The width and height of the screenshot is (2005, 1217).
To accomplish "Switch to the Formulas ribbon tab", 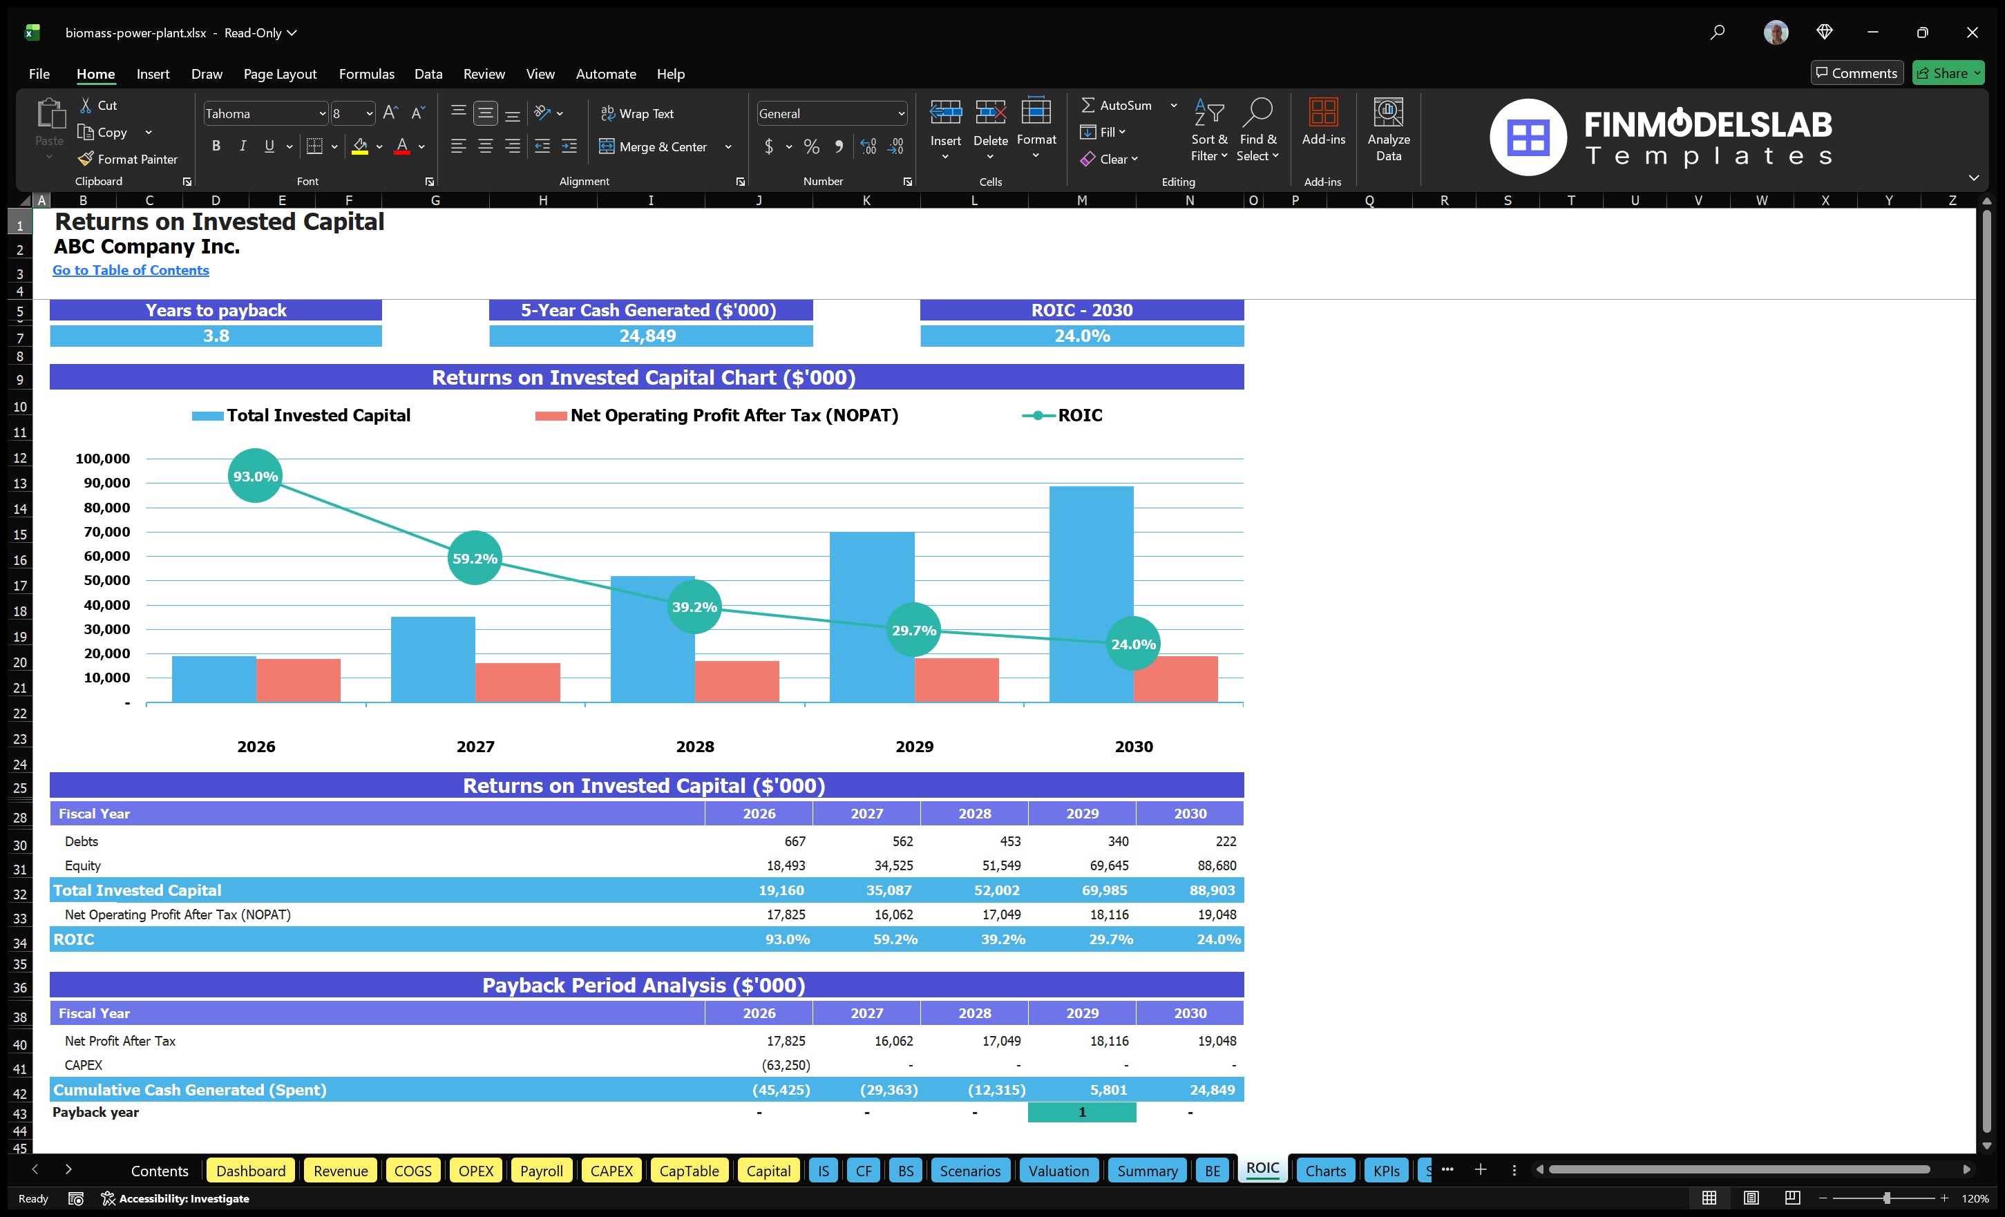I will click(x=366, y=73).
